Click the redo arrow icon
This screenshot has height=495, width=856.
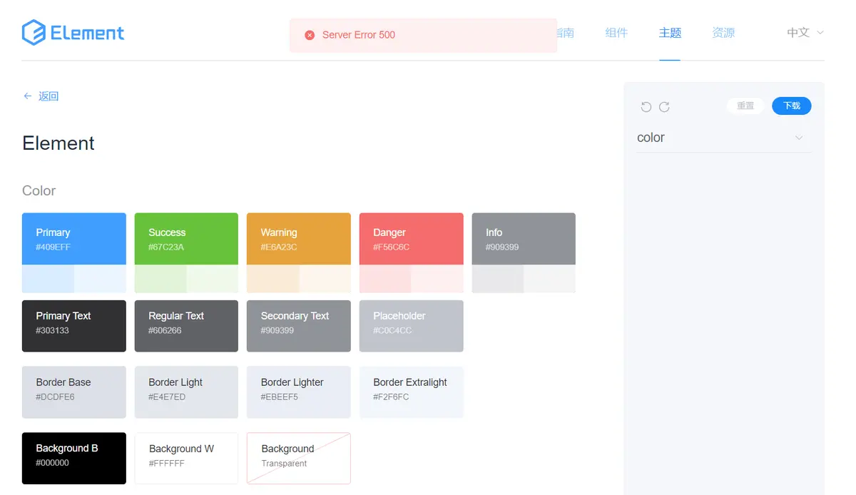pos(664,107)
